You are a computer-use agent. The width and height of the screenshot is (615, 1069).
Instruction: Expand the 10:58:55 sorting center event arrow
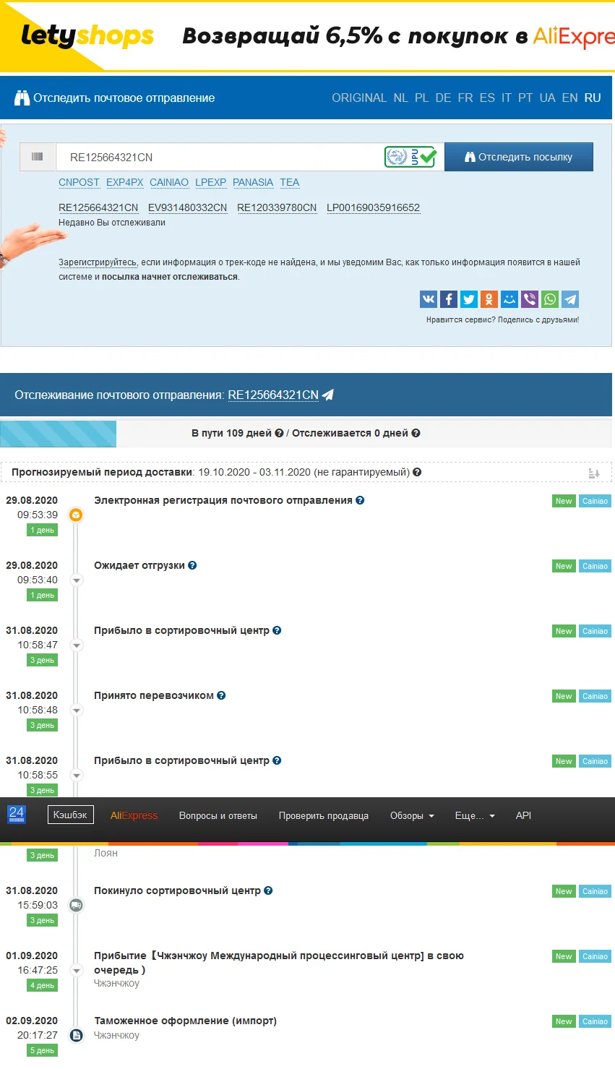click(76, 776)
